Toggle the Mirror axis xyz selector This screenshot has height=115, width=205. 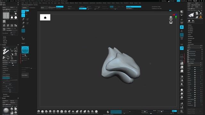click(201, 48)
